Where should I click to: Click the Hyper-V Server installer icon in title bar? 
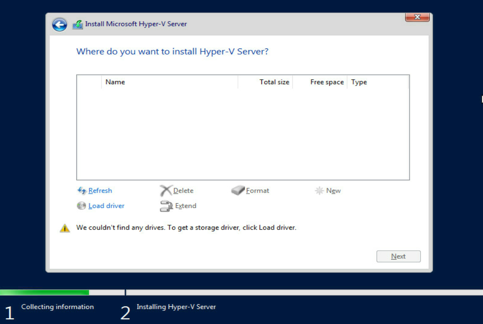[78, 24]
